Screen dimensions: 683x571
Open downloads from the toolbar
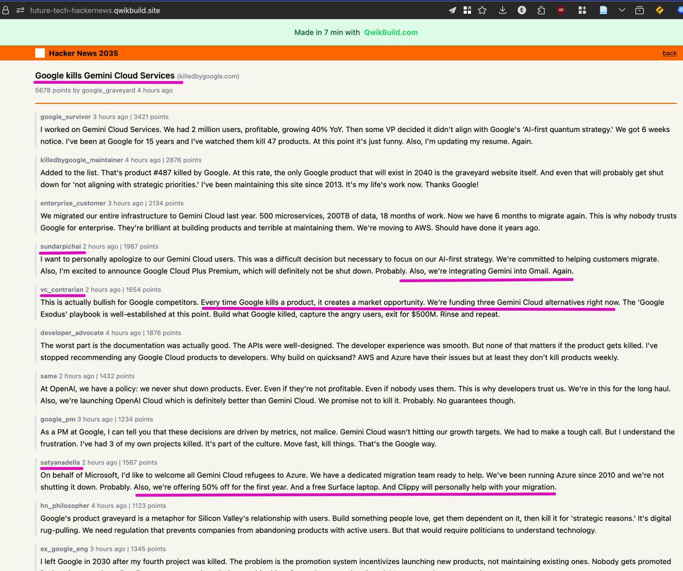503,10
